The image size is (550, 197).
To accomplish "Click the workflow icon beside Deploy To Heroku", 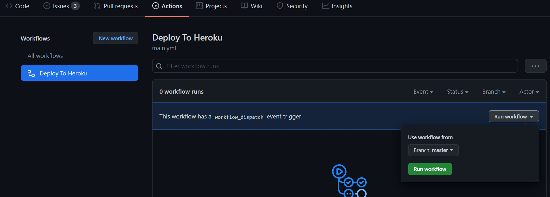I will click(31, 73).
